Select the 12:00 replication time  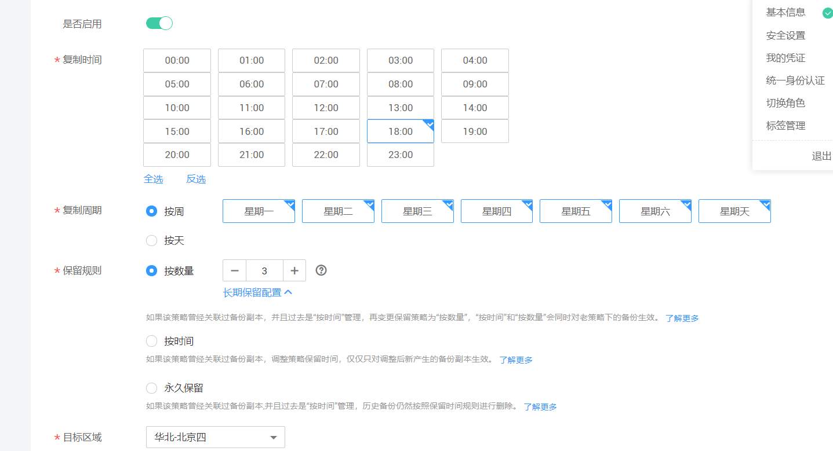[326, 108]
